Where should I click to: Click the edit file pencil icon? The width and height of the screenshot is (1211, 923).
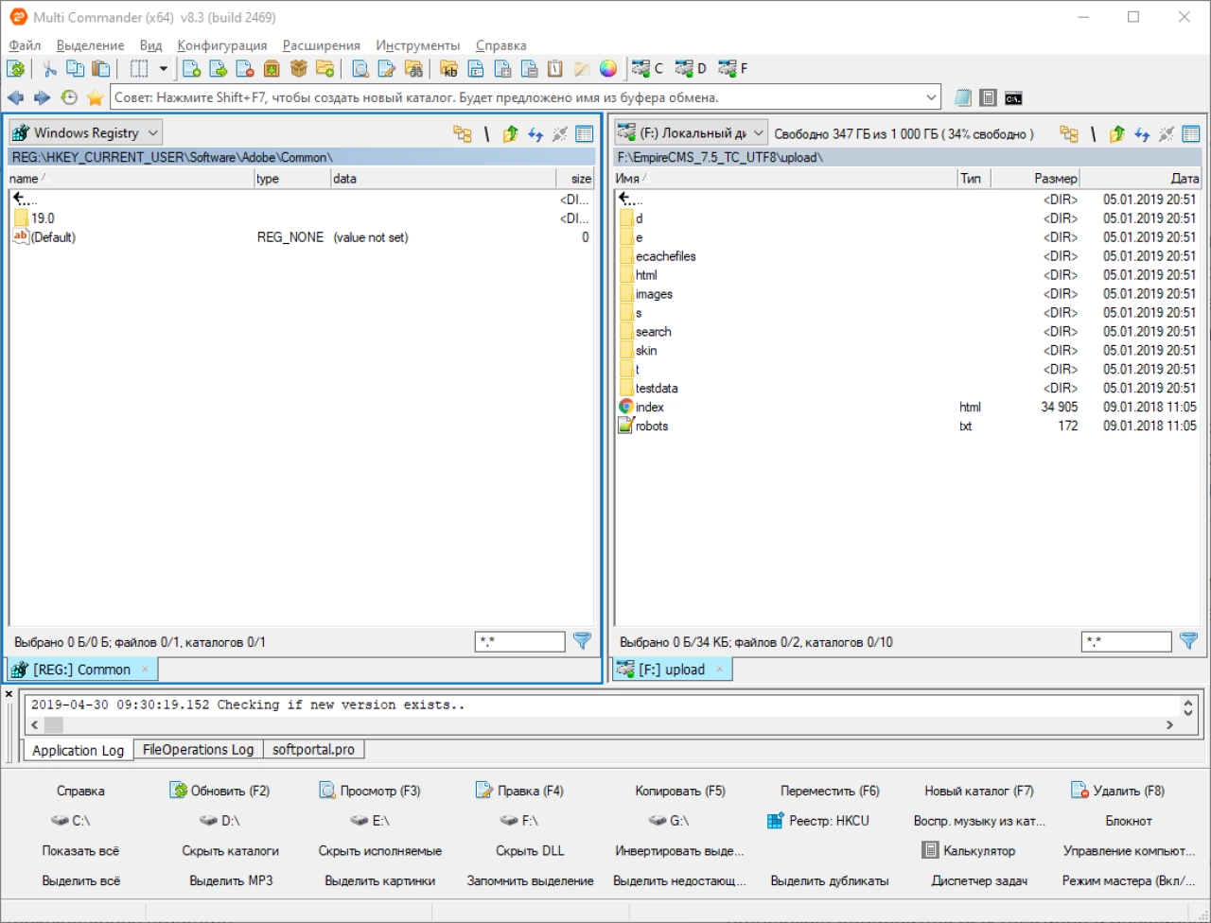(386, 68)
